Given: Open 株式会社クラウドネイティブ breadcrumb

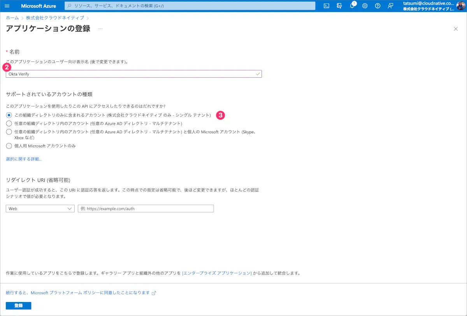Looking at the screenshot, I should pyautogui.click(x=55, y=18).
